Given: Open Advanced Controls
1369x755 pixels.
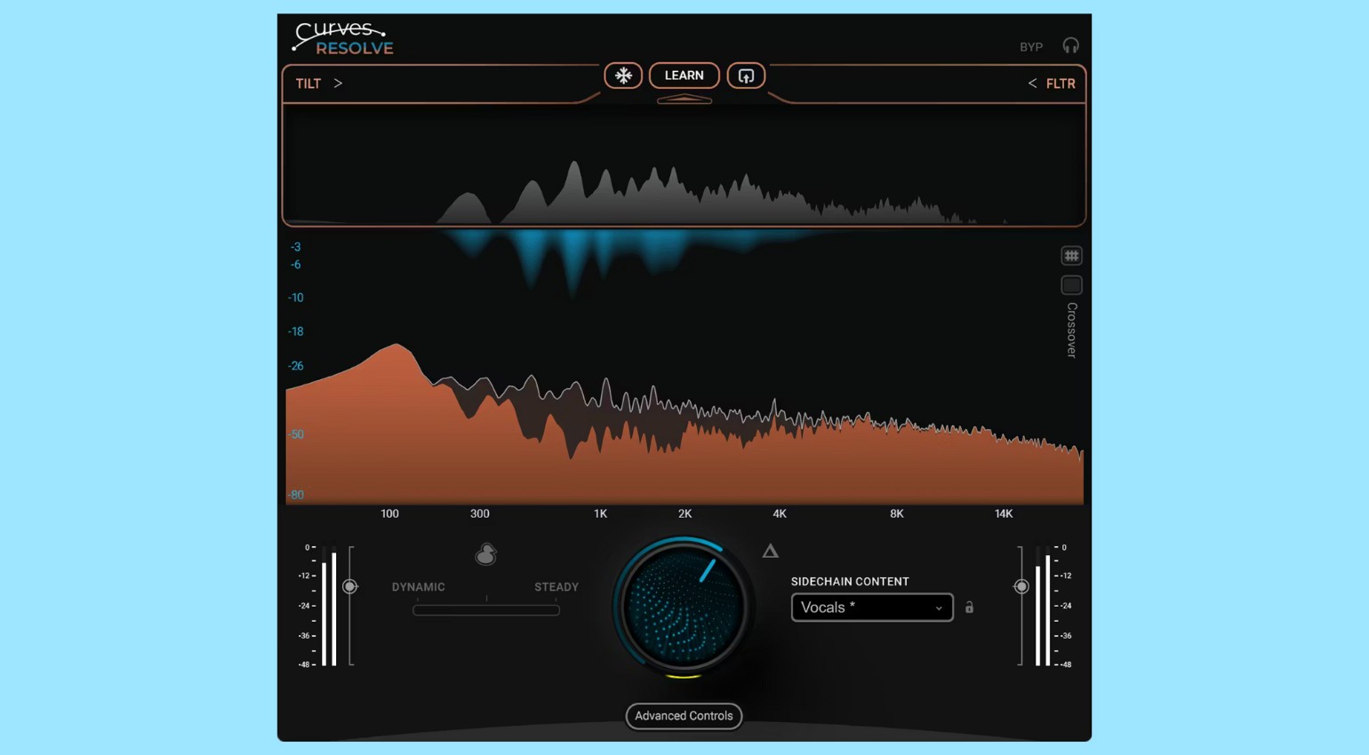Looking at the screenshot, I should coord(684,716).
